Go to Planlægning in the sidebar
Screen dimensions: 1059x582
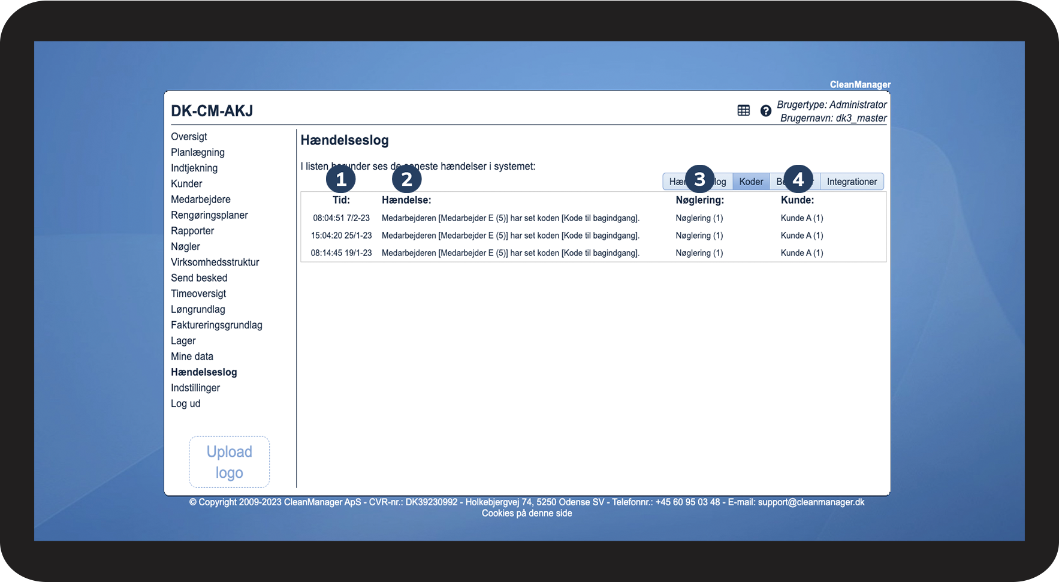198,152
